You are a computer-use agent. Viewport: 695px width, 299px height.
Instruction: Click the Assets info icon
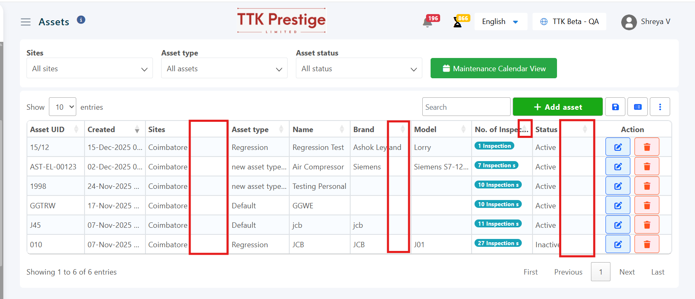[x=81, y=20]
